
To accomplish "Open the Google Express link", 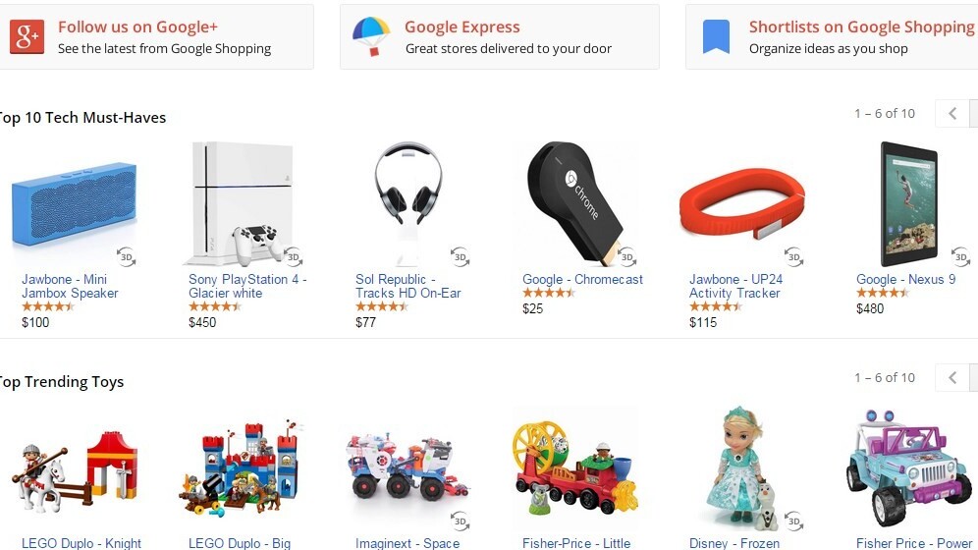I will point(462,27).
